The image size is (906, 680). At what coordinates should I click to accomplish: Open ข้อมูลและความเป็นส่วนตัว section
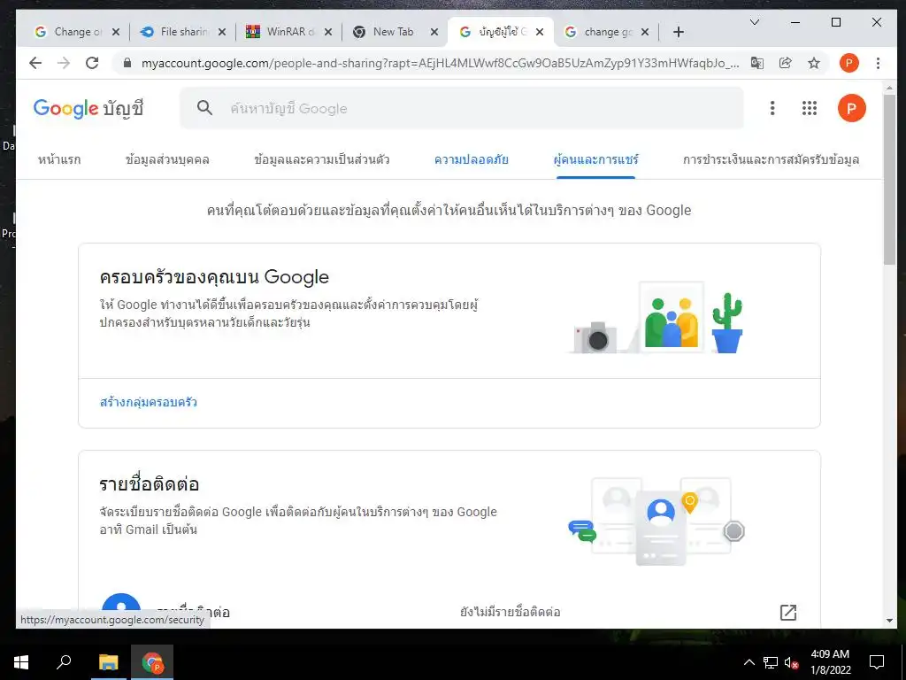pyautogui.click(x=322, y=159)
